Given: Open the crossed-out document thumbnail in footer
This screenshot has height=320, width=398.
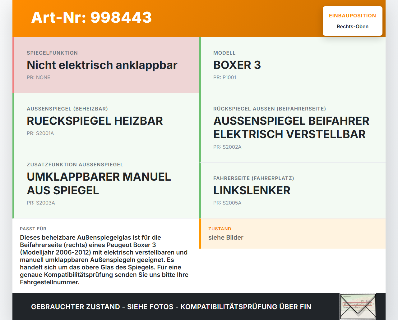Looking at the screenshot, I should 358,306.
